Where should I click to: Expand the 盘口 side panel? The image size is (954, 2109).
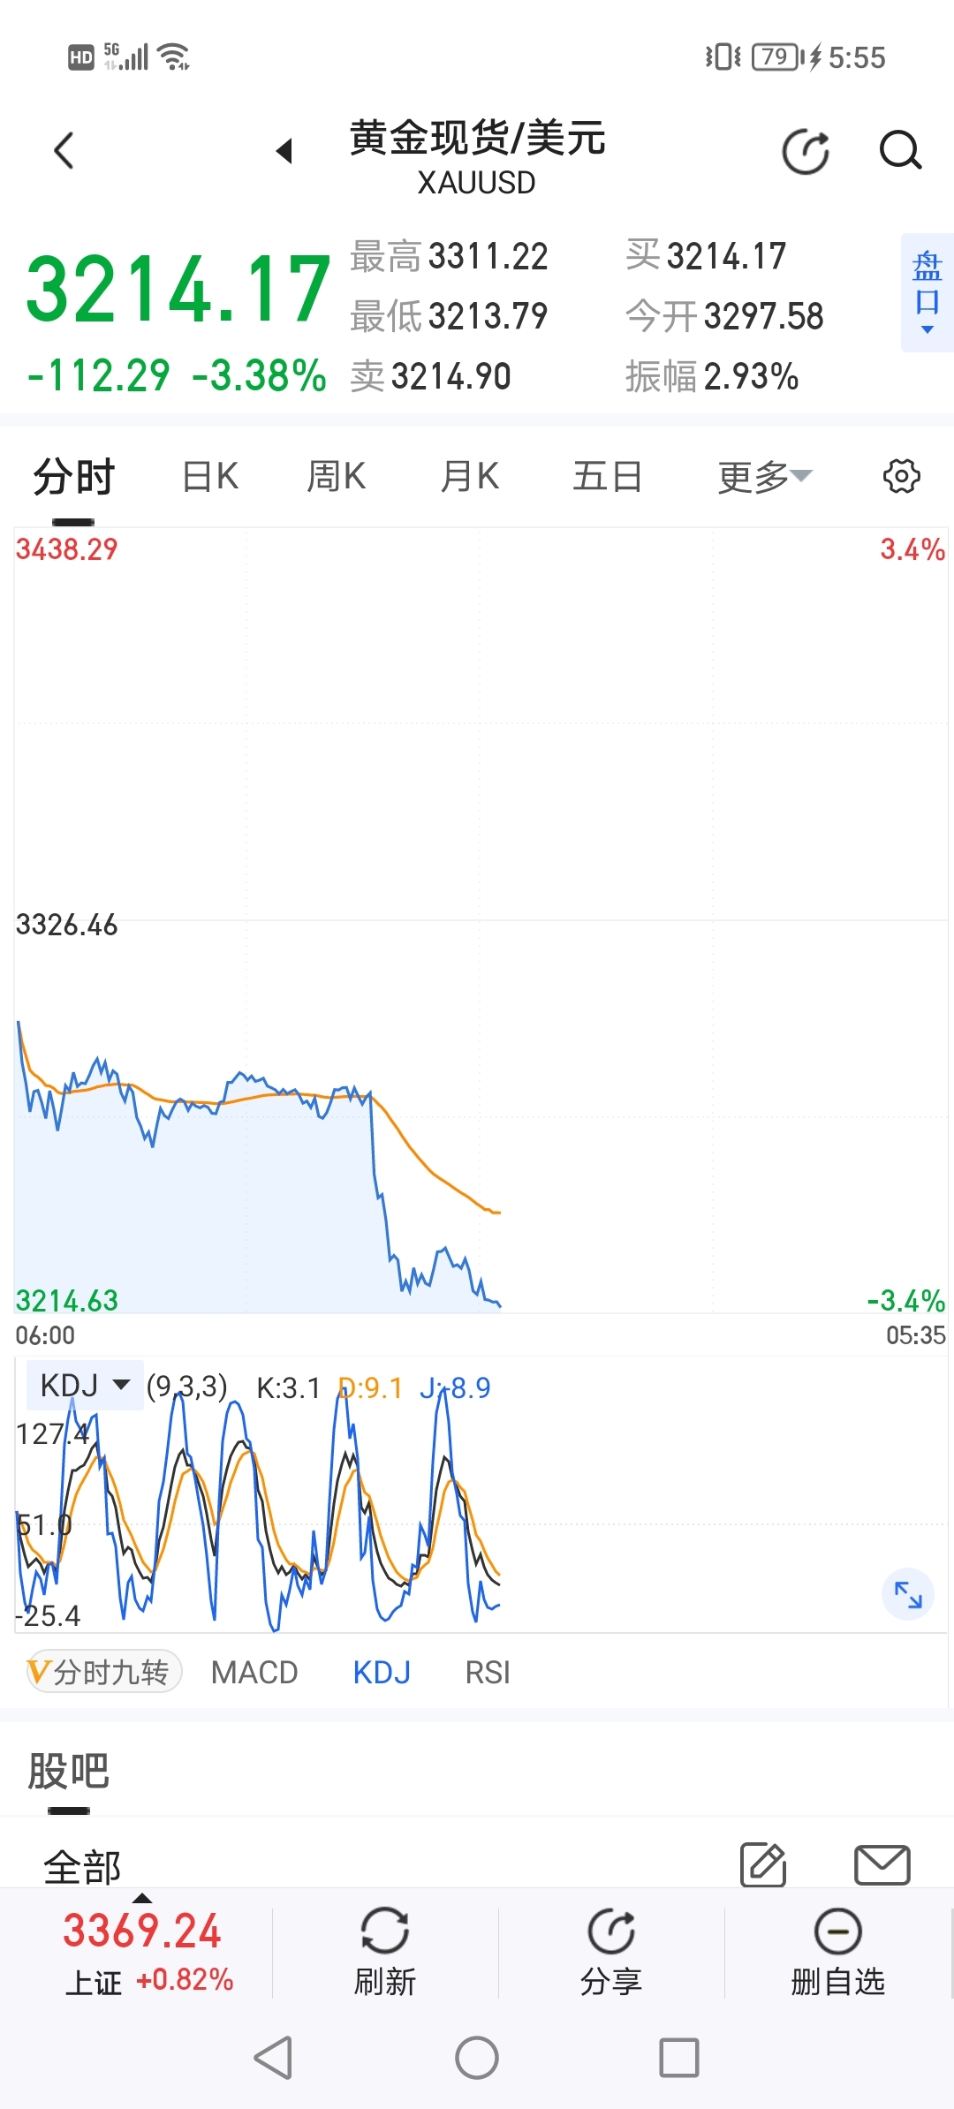[x=927, y=292]
